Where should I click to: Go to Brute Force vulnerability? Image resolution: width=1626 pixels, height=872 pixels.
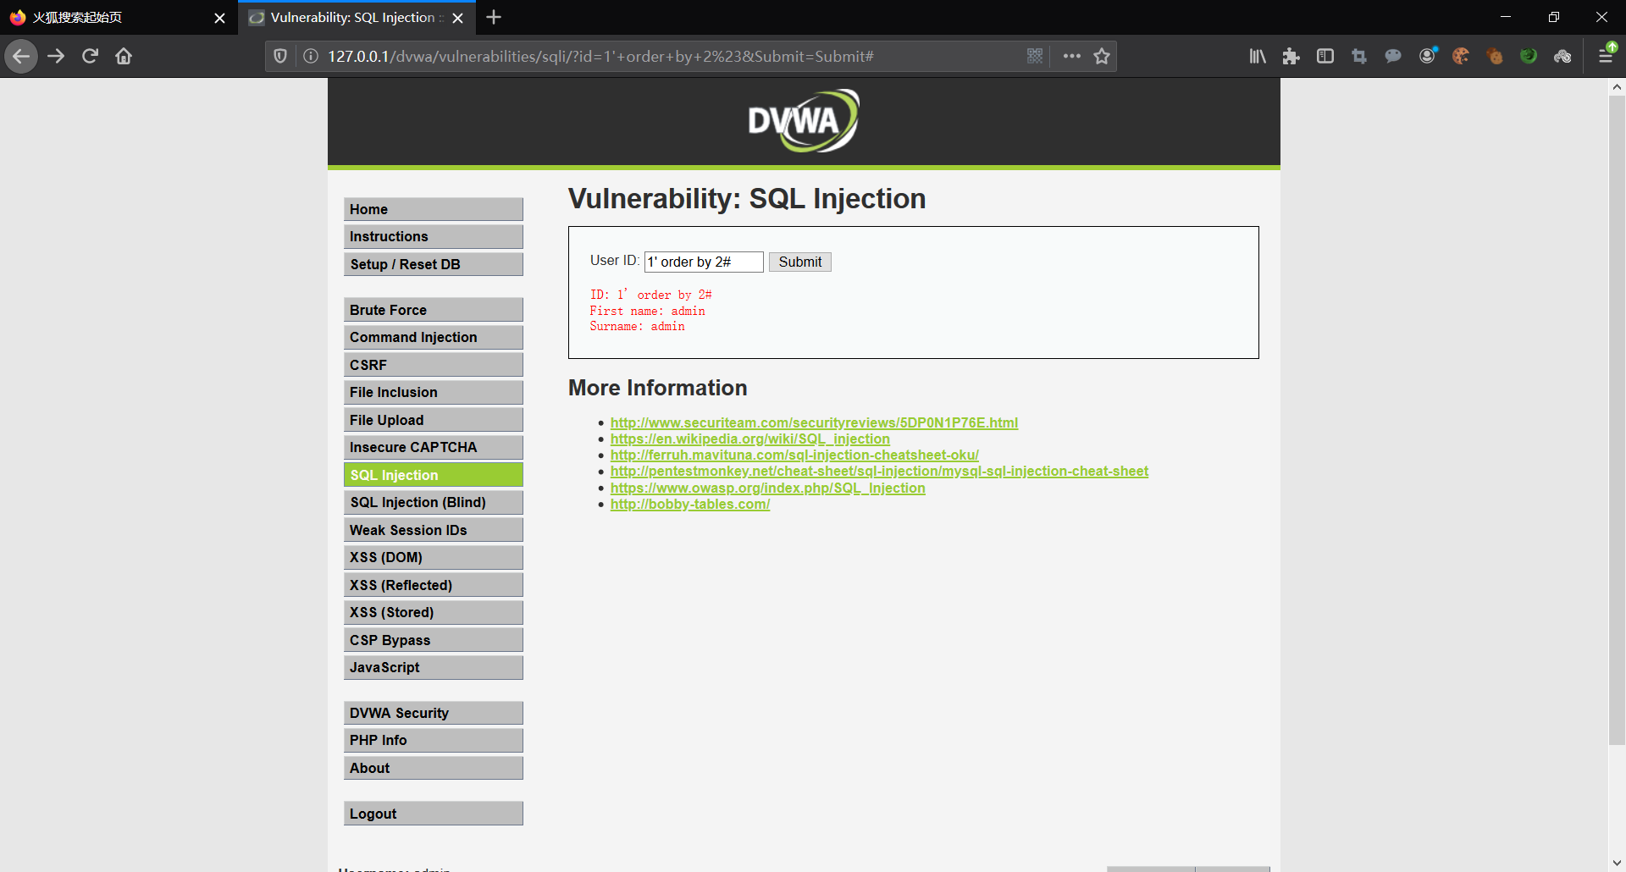click(x=434, y=310)
